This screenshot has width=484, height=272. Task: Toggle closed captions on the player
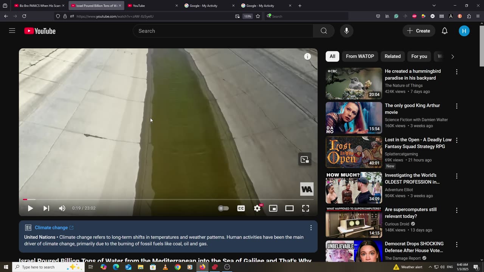click(241, 208)
